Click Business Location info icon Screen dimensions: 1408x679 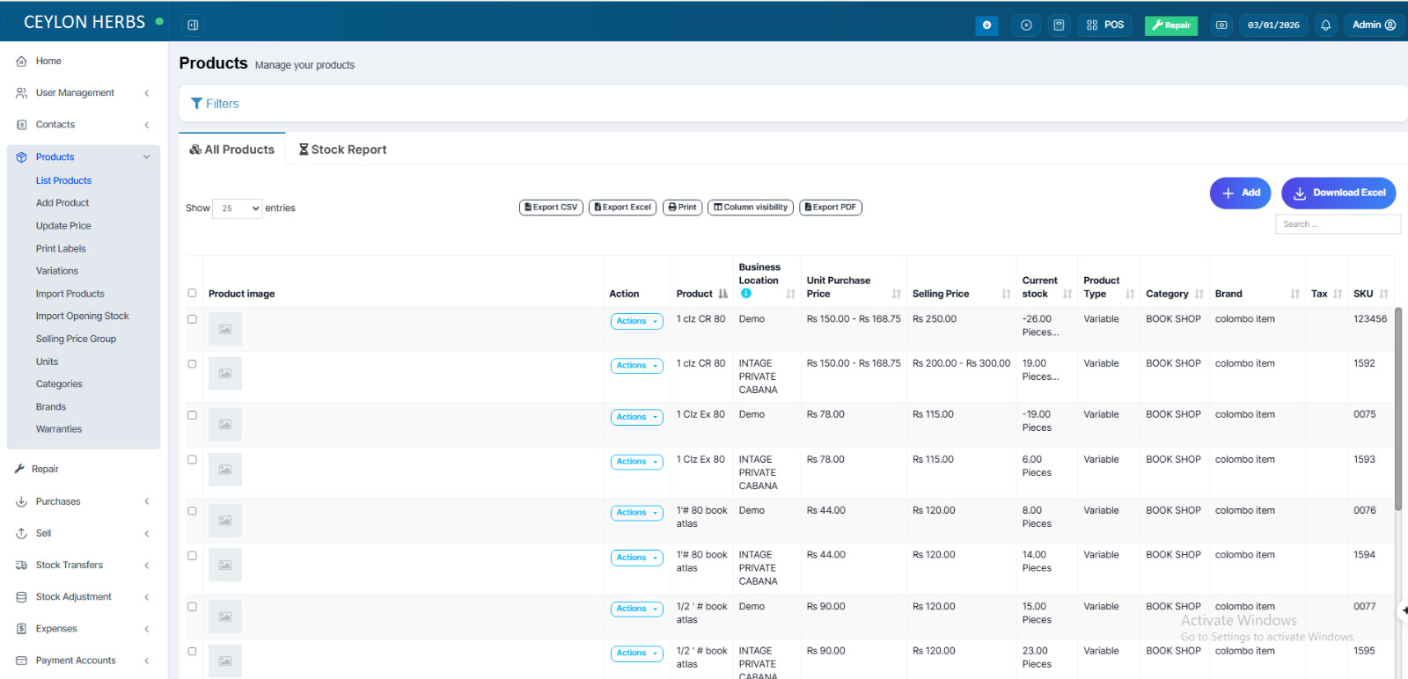click(x=746, y=294)
